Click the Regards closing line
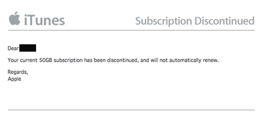Screen dimensions: 259x123 pos(18,72)
